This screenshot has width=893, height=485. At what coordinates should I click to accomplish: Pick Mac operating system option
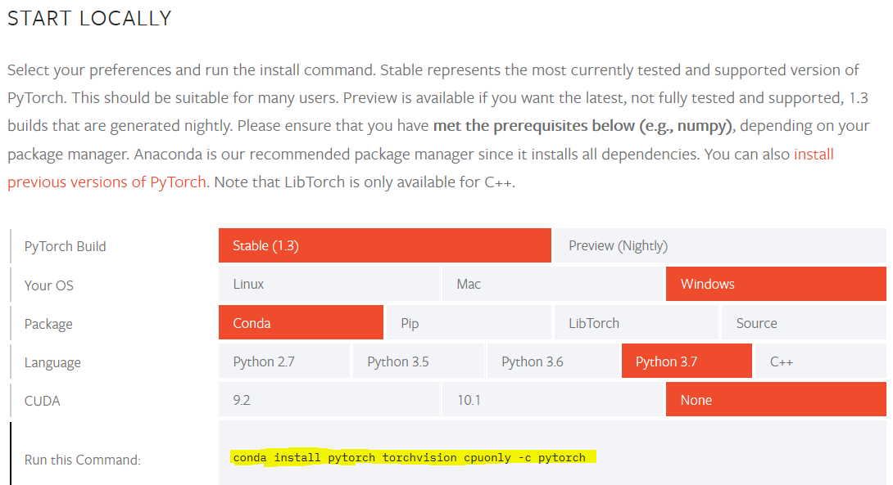[x=551, y=284]
